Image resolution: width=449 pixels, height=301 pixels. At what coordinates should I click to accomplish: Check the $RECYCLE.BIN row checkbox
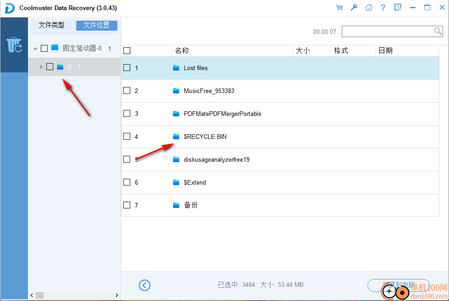coord(127,136)
